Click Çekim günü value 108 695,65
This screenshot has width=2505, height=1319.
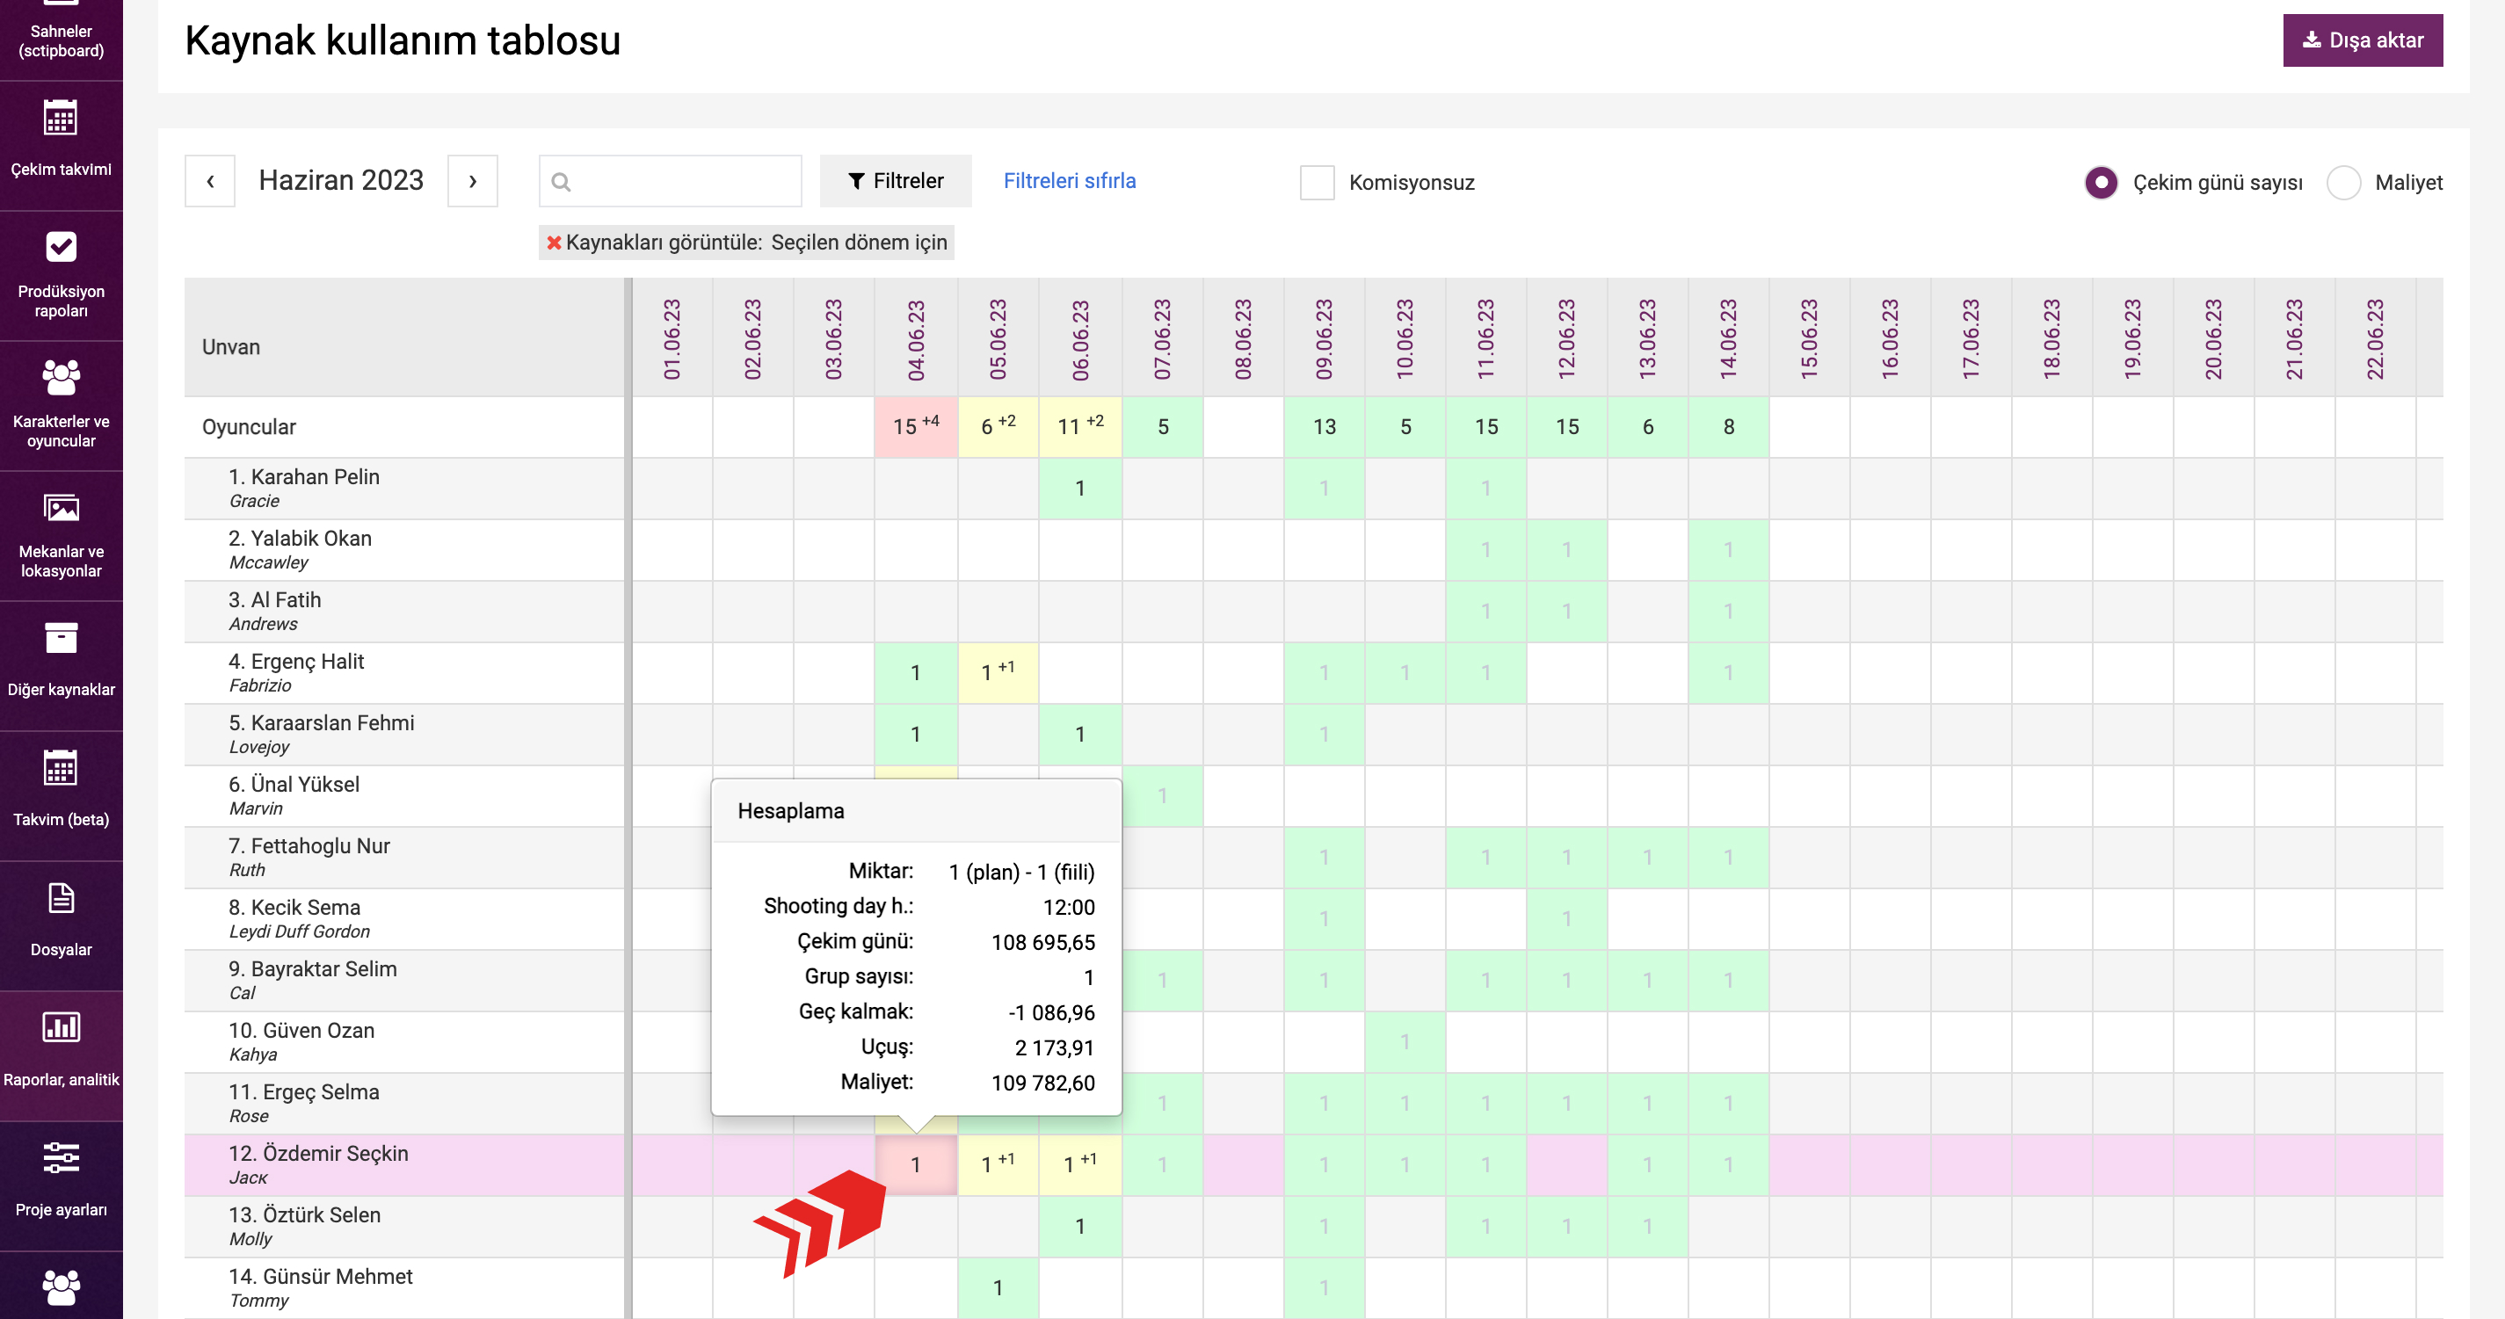[x=1042, y=942]
